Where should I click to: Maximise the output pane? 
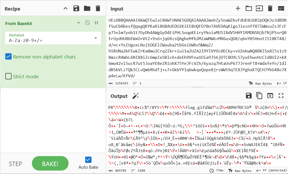pos(281,96)
